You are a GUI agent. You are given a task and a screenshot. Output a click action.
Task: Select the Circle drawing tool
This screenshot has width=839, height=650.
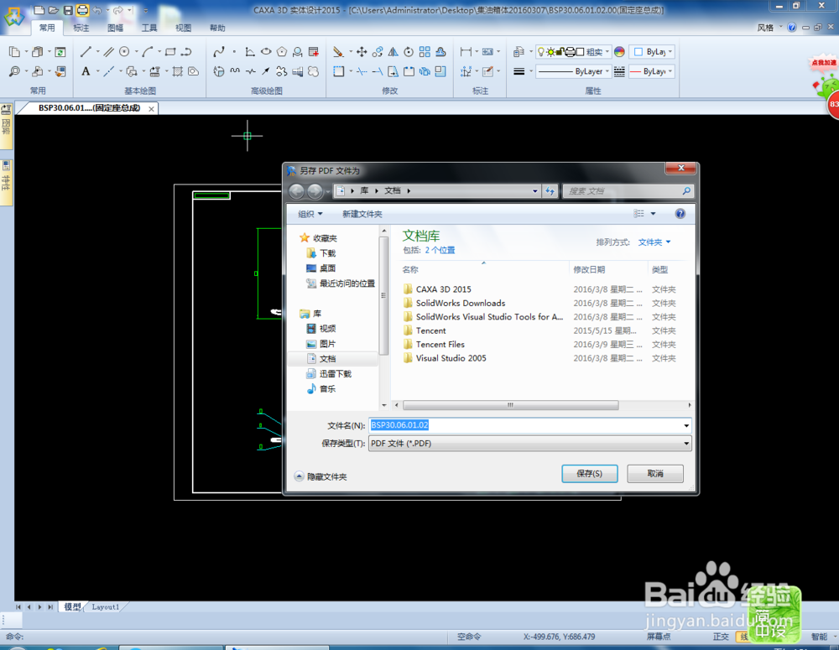(x=124, y=51)
